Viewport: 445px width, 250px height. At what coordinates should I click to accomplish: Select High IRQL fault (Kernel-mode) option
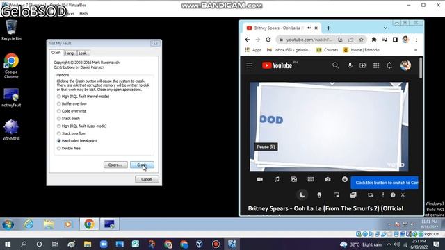tap(83, 97)
